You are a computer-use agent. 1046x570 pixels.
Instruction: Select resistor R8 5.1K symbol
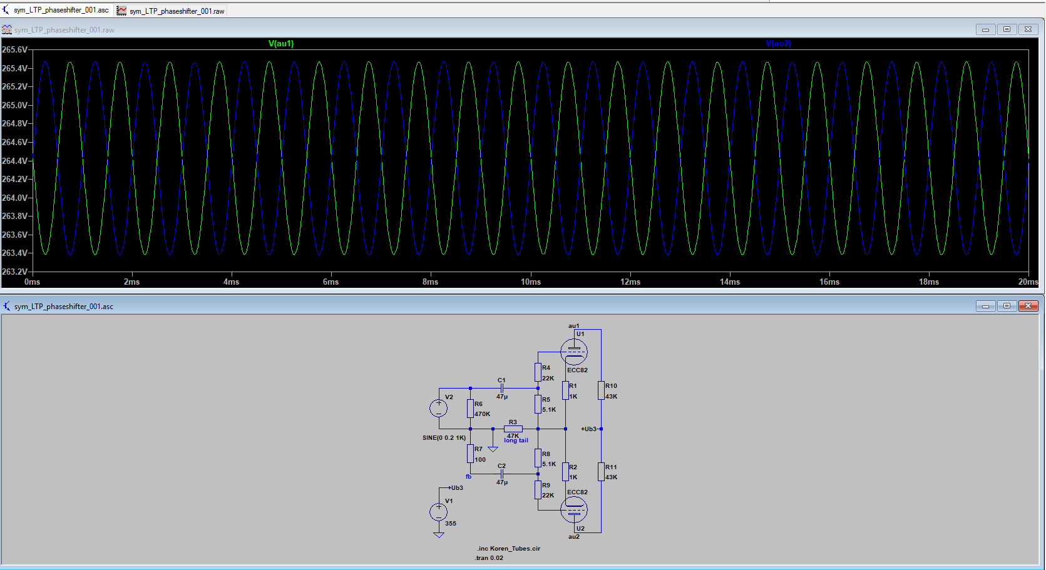point(538,458)
